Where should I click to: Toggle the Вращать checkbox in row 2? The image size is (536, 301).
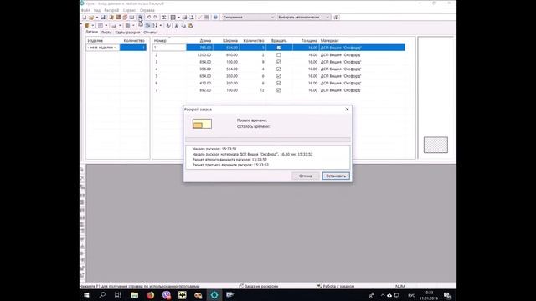(x=279, y=55)
